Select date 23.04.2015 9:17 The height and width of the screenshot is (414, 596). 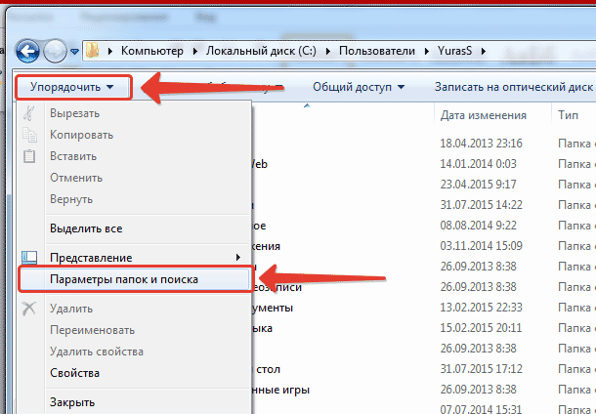click(x=478, y=185)
